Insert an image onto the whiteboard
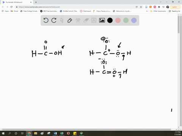 coord(102,20)
